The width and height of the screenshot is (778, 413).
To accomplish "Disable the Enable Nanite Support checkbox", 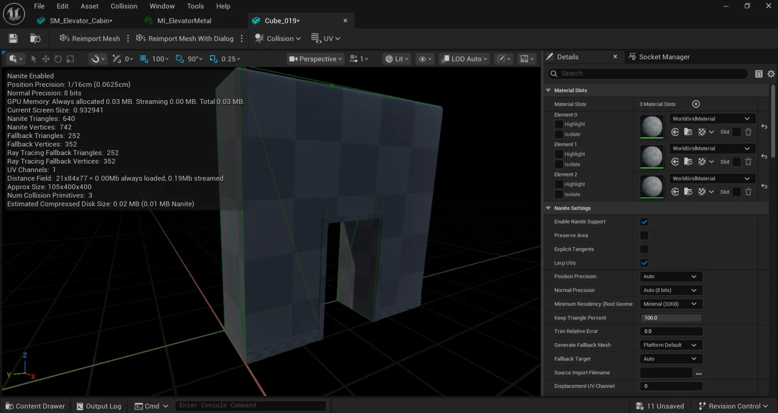I will 644,222.
